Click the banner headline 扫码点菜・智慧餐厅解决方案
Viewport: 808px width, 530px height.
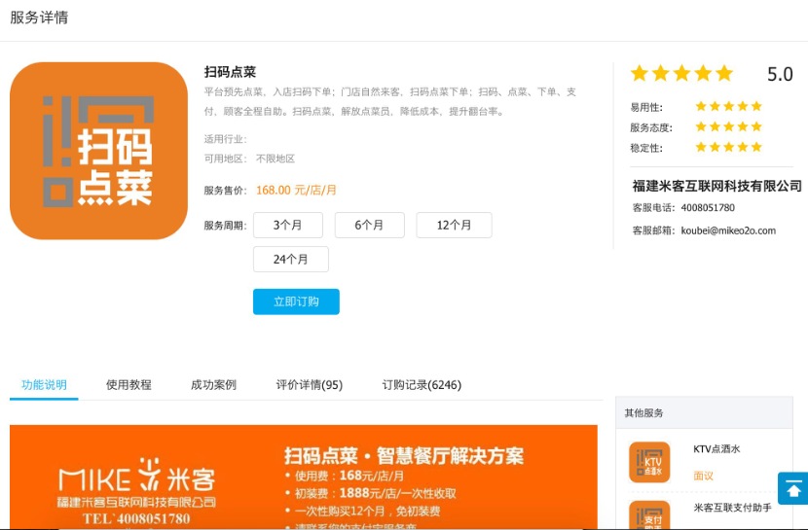tap(403, 456)
